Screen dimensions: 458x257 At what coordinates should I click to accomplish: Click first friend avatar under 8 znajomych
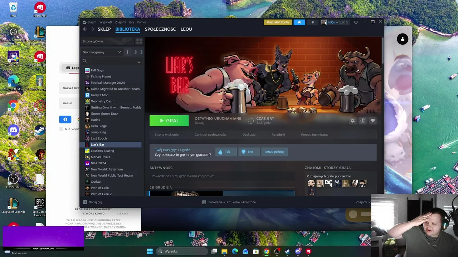(311, 183)
